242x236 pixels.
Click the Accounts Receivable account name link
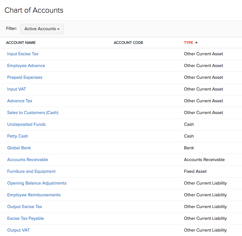pos(27,159)
